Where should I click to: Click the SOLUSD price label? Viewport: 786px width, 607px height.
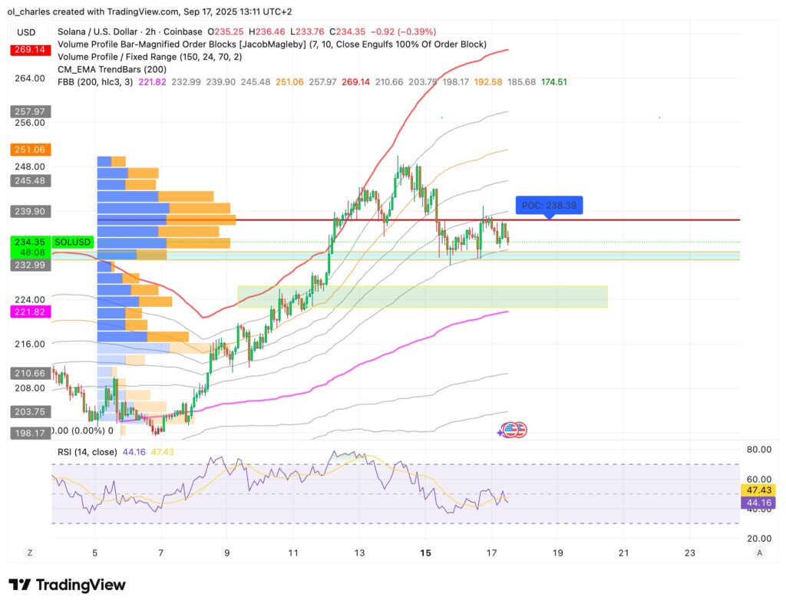pyautogui.click(x=73, y=242)
